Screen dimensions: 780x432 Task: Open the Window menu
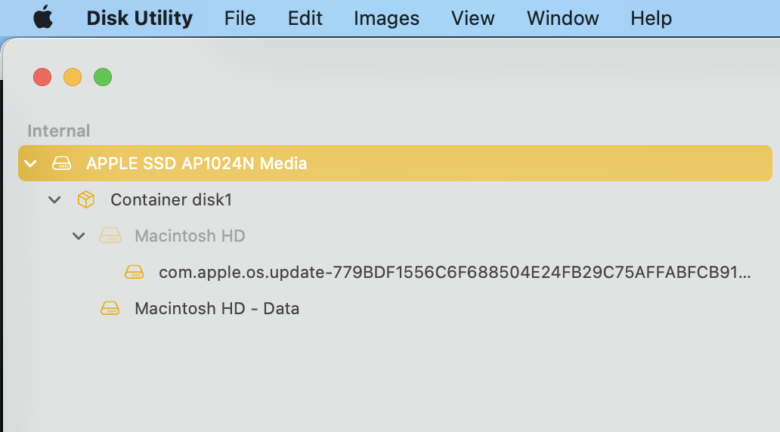(x=562, y=18)
